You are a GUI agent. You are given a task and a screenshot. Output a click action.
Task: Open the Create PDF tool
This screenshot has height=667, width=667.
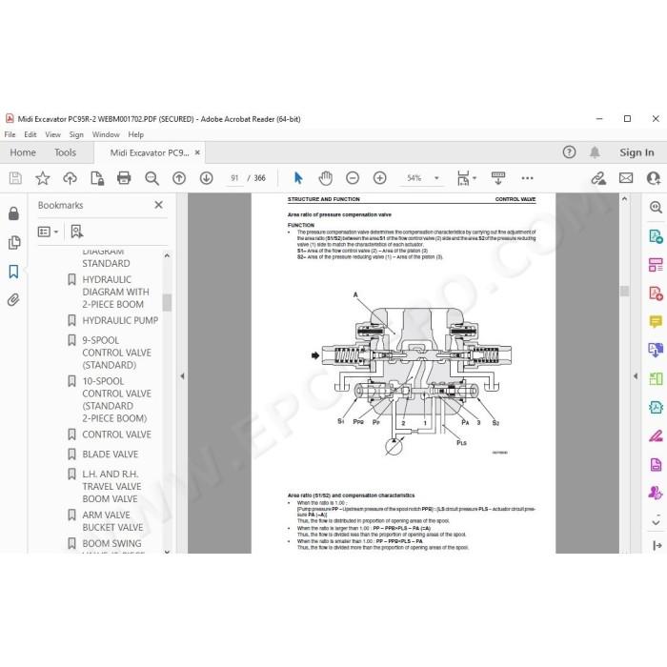[656, 293]
